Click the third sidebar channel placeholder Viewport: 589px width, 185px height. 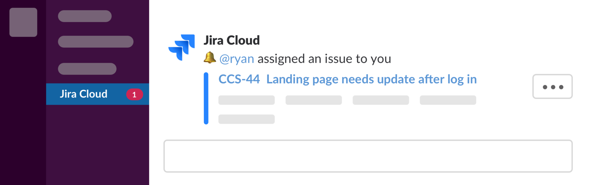point(87,69)
